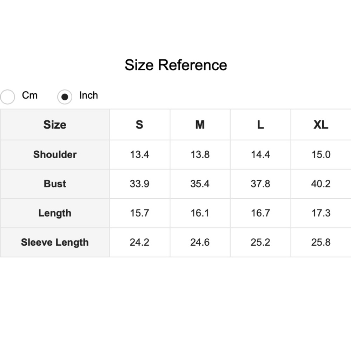Click the Size Reference heading

[x=175, y=65]
